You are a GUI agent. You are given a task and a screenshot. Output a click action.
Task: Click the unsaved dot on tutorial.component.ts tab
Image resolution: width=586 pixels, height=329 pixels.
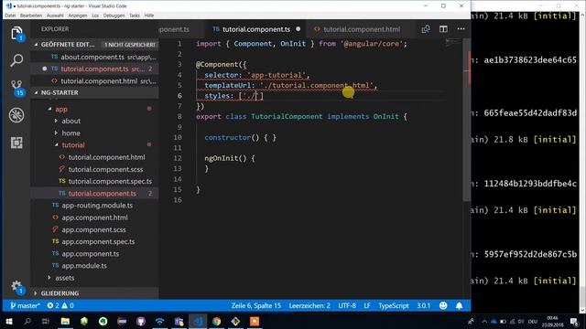tap(298, 29)
